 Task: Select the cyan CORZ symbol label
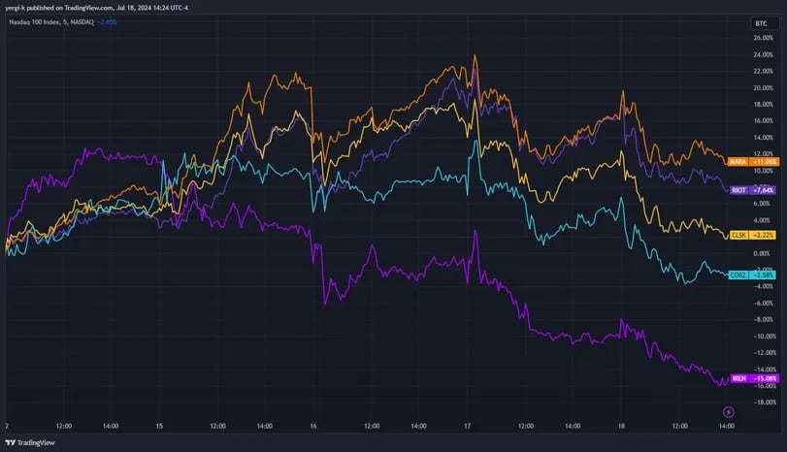click(738, 274)
